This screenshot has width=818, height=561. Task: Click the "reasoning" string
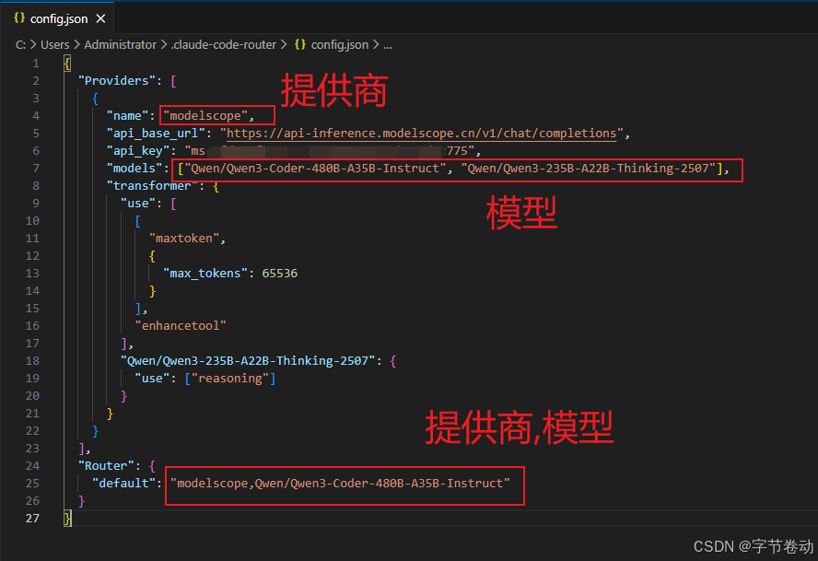[230, 379]
